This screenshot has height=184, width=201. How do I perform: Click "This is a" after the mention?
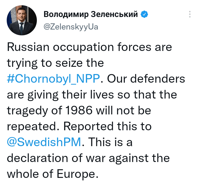click(110, 142)
